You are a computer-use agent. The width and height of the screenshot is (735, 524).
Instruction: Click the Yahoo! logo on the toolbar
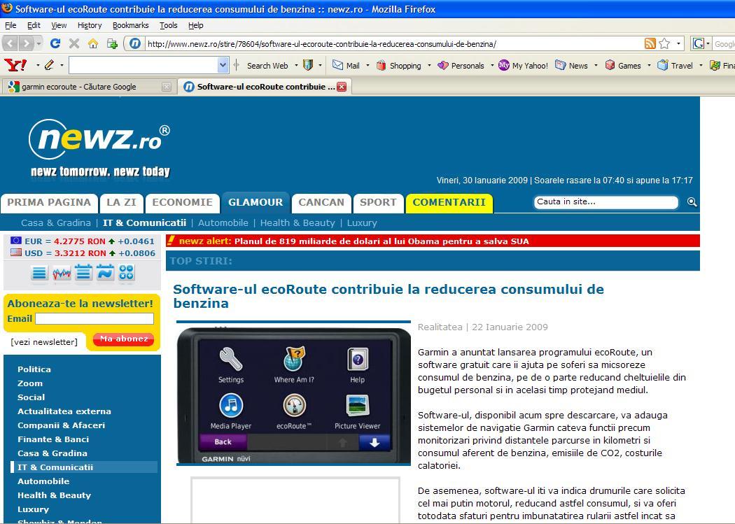coord(15,65)
